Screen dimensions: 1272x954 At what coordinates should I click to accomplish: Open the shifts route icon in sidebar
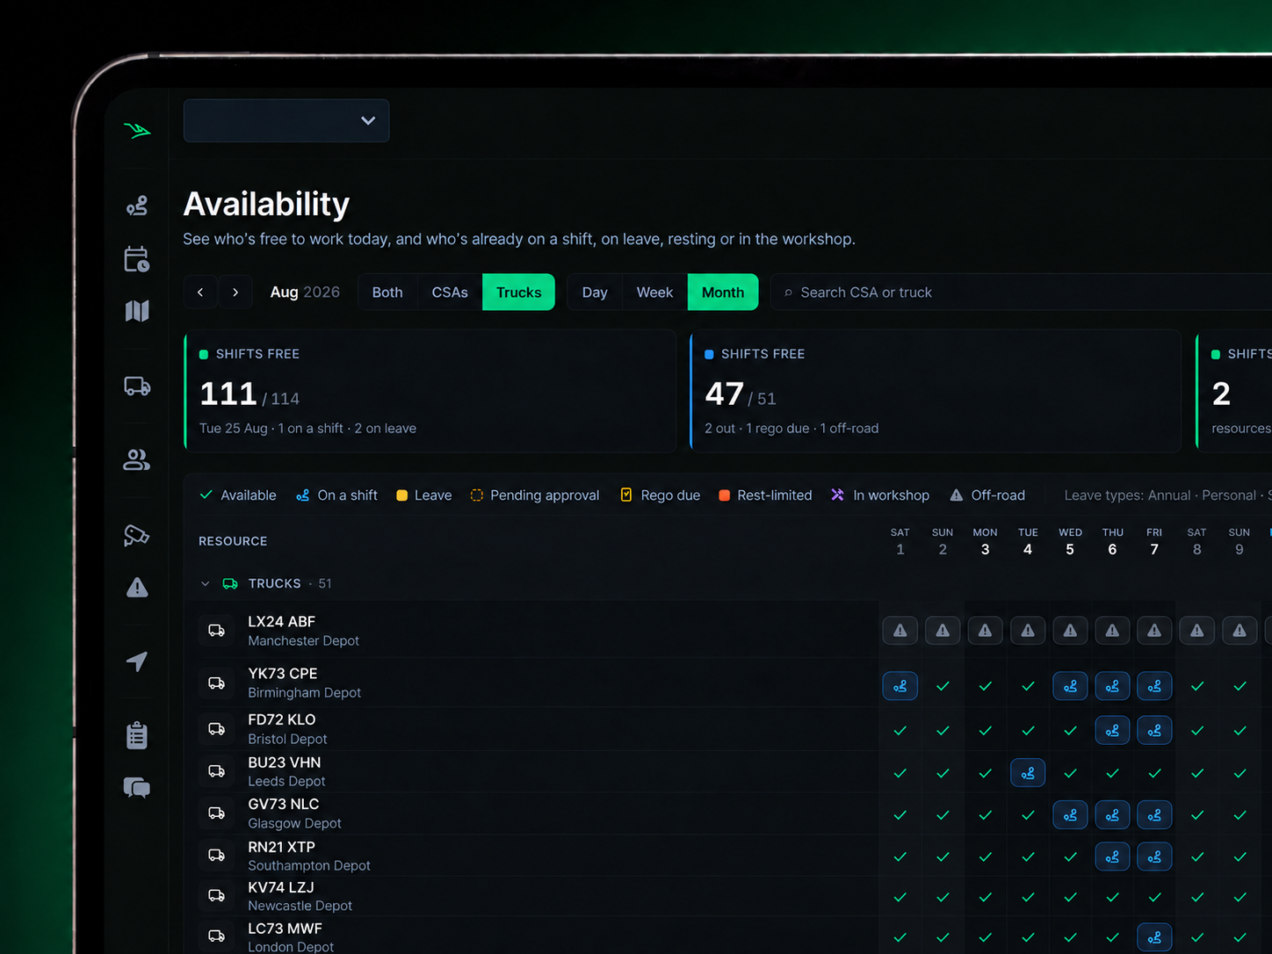pos(137,206)
